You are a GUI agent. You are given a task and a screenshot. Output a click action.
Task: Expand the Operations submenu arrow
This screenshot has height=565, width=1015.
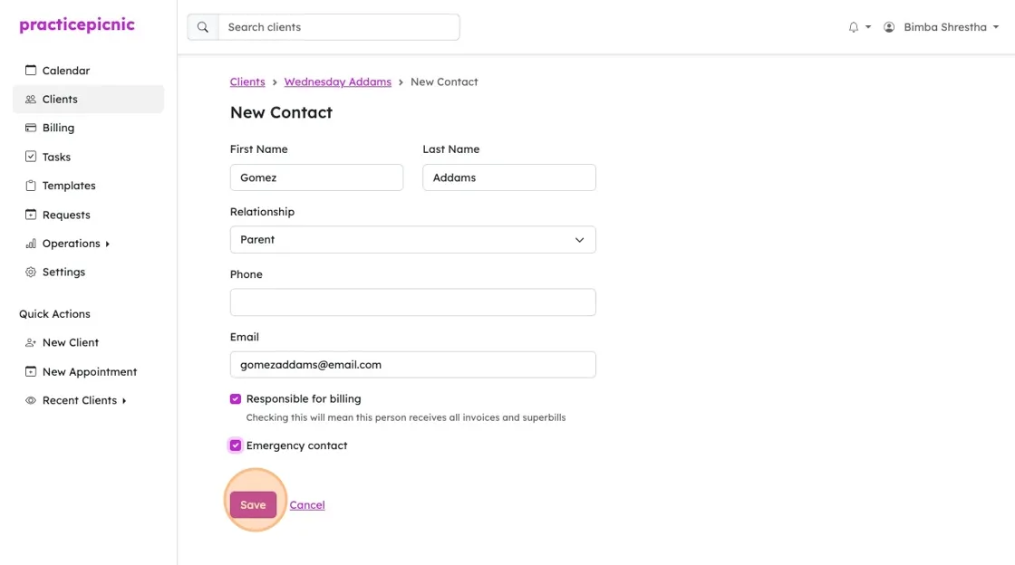point(108,244)
